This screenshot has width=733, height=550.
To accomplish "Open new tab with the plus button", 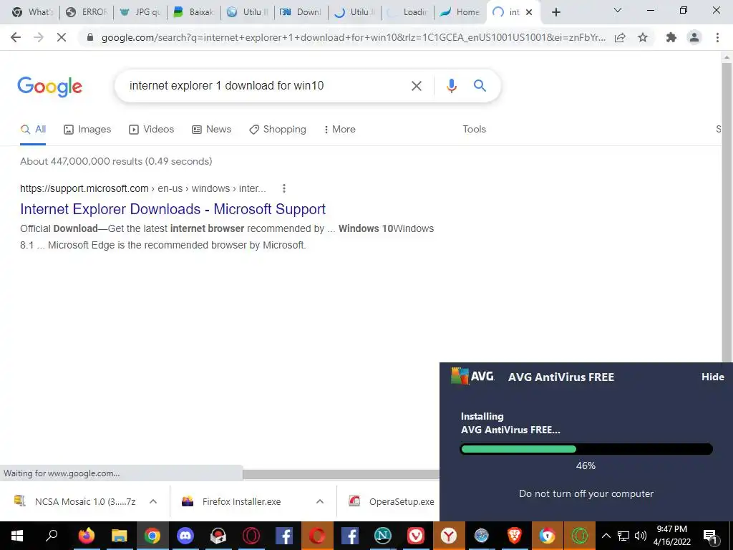I will (555, 12).
